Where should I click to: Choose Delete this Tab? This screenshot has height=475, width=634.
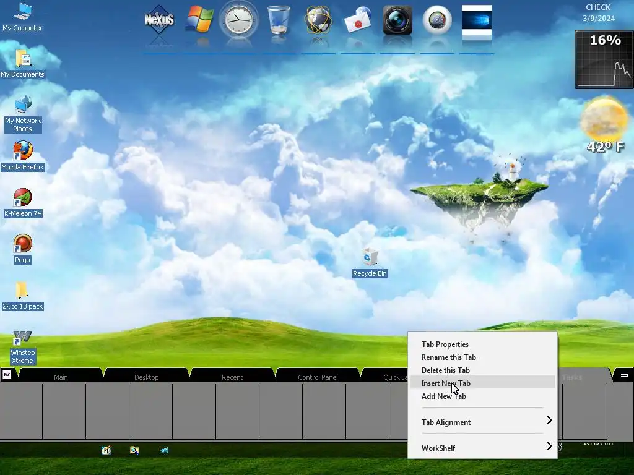click(x=482, y=370)
